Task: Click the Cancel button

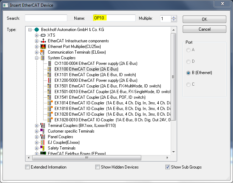Action: click(204, 29)
